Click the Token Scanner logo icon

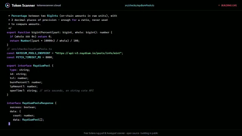tap(8, 5)
